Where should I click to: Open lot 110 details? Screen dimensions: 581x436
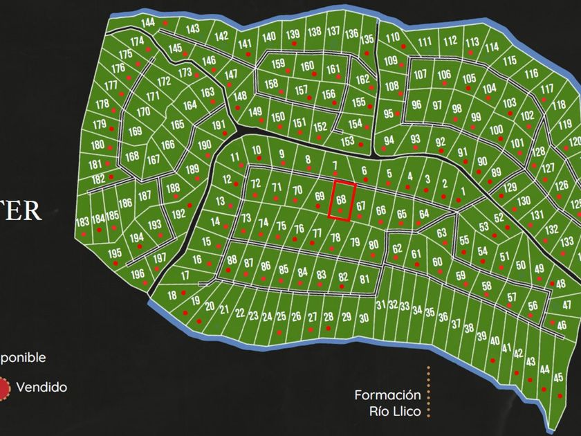393,37
